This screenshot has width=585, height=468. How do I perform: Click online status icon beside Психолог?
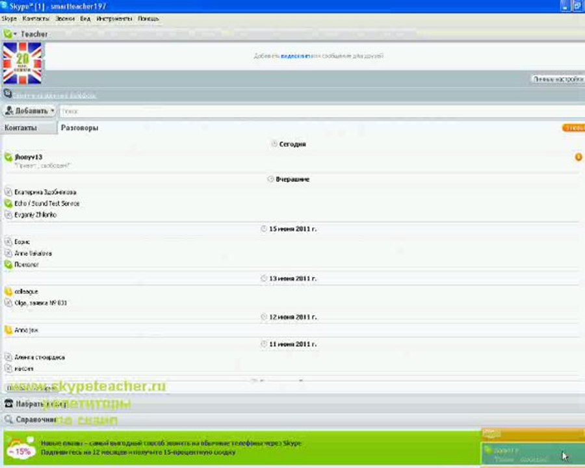pyautogui.click(x=8, y=265)
